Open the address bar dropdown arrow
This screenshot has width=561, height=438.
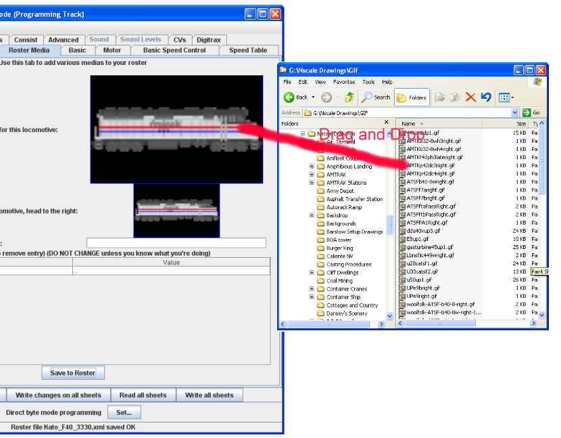click(x=515, y=112)
